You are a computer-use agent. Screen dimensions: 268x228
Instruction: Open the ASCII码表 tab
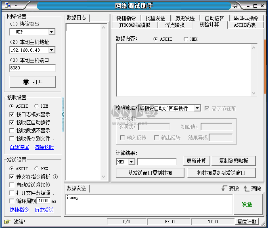[245, 25]
